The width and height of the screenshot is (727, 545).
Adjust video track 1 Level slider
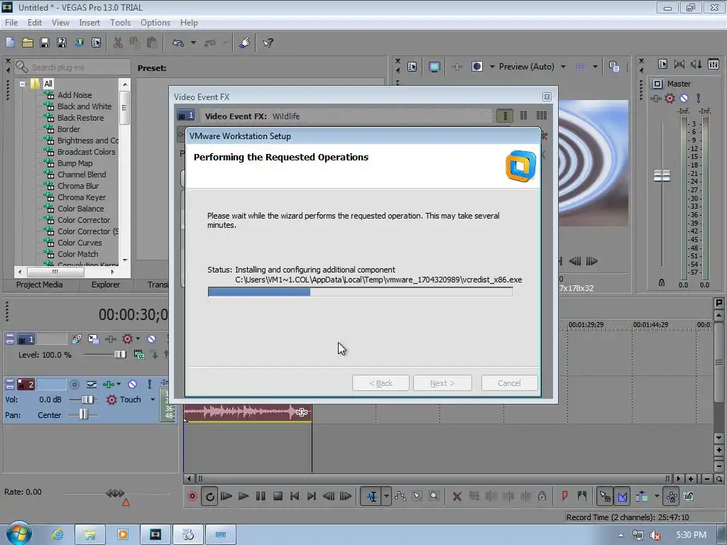point(119,355)
